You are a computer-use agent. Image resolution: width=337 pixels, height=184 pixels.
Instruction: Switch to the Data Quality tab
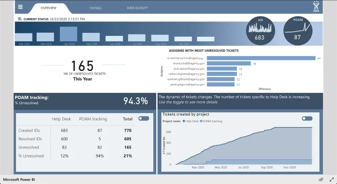pyautogui.click(x=137, y=8)
